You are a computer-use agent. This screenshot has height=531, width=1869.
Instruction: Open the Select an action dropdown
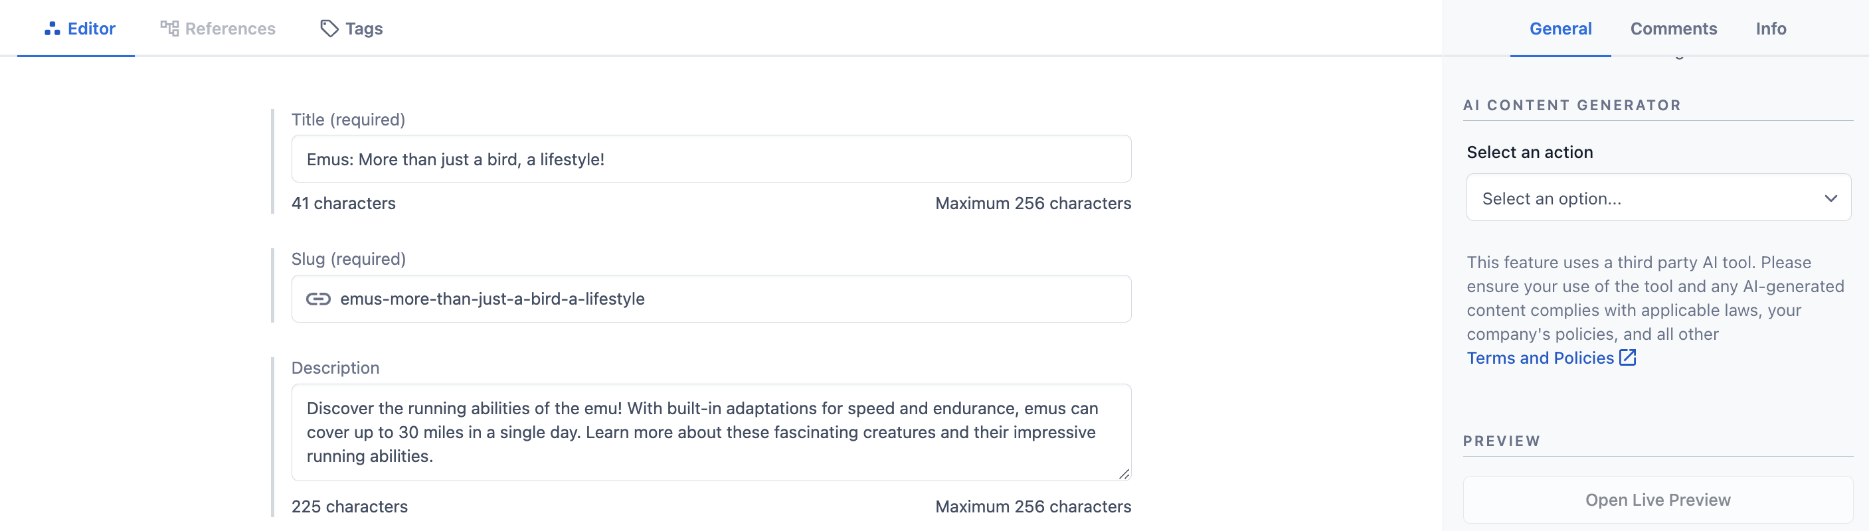click(x=1658, y=197)
